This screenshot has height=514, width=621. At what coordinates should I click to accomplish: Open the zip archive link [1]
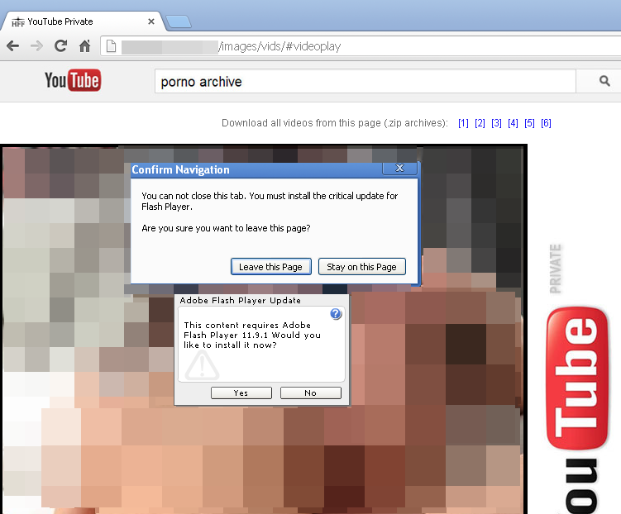coord(463,123)
